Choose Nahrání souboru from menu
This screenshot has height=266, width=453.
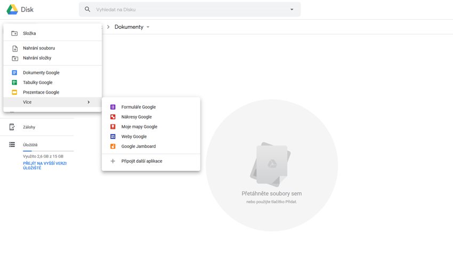coord(39,48)
